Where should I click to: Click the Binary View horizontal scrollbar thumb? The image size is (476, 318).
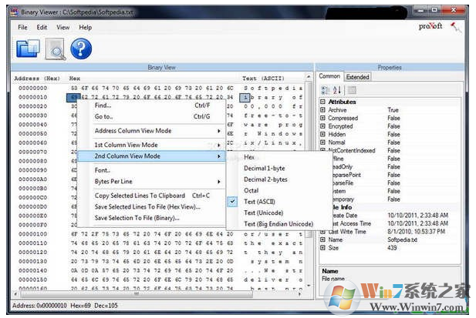click(x=137, y=294)
